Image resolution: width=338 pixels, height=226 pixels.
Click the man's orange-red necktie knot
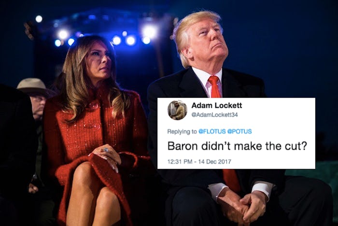pos(214,81)
